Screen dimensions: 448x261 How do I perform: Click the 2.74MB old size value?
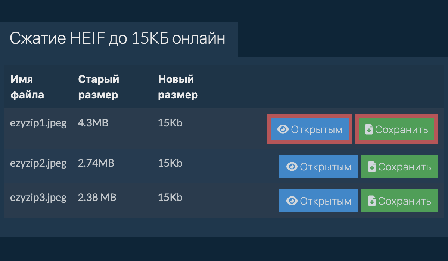tap(96, 163)
